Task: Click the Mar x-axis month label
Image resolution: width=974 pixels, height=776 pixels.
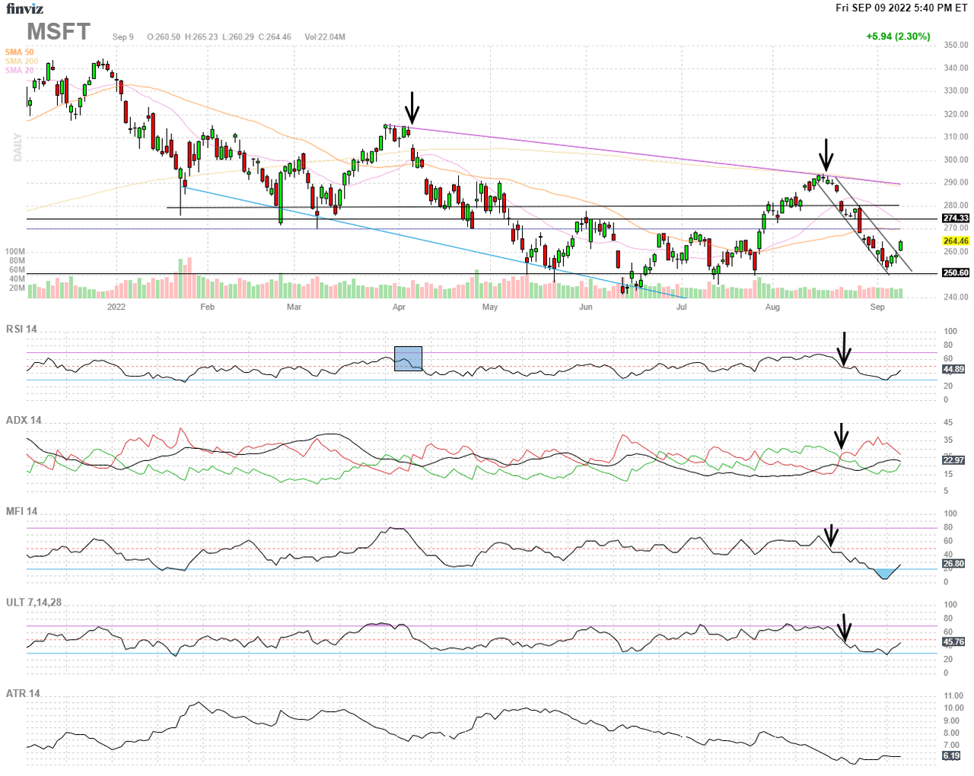Action: (294, 307)
